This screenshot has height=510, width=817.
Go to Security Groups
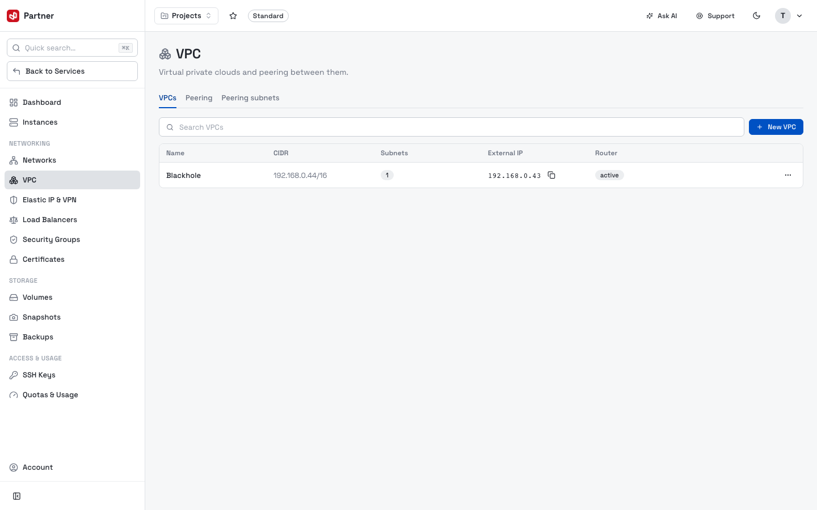tap(72, 240)
